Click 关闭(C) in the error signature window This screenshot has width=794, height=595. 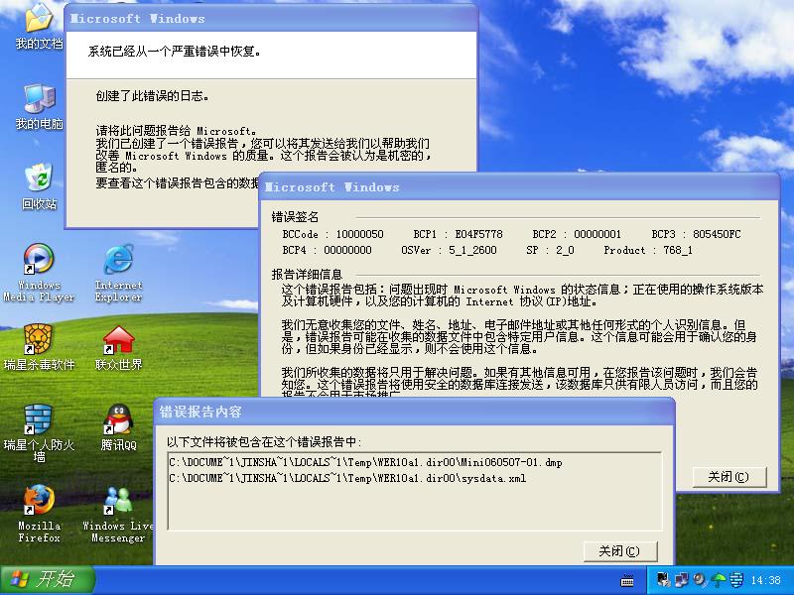[x=729, y=477]
